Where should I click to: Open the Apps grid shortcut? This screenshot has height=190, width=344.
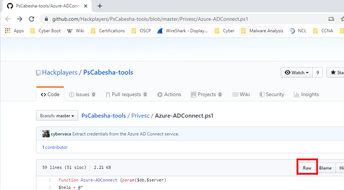pos(14,31)
